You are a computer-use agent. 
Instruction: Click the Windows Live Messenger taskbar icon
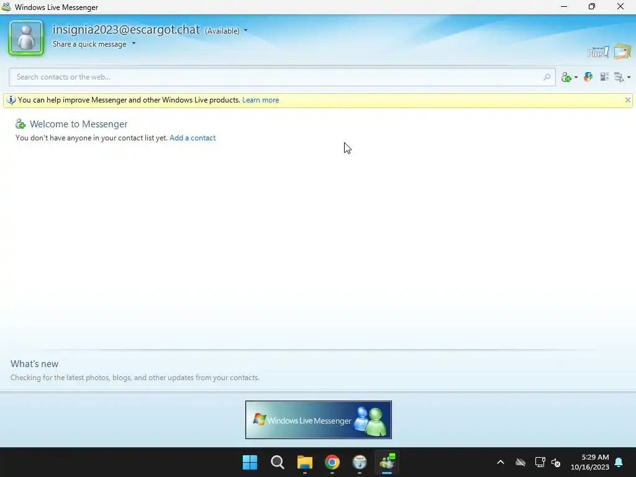(387, 462)
